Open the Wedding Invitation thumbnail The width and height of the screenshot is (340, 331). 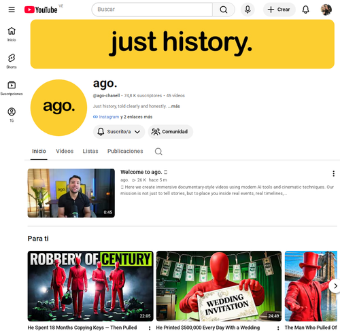click(x=219, y=286)
